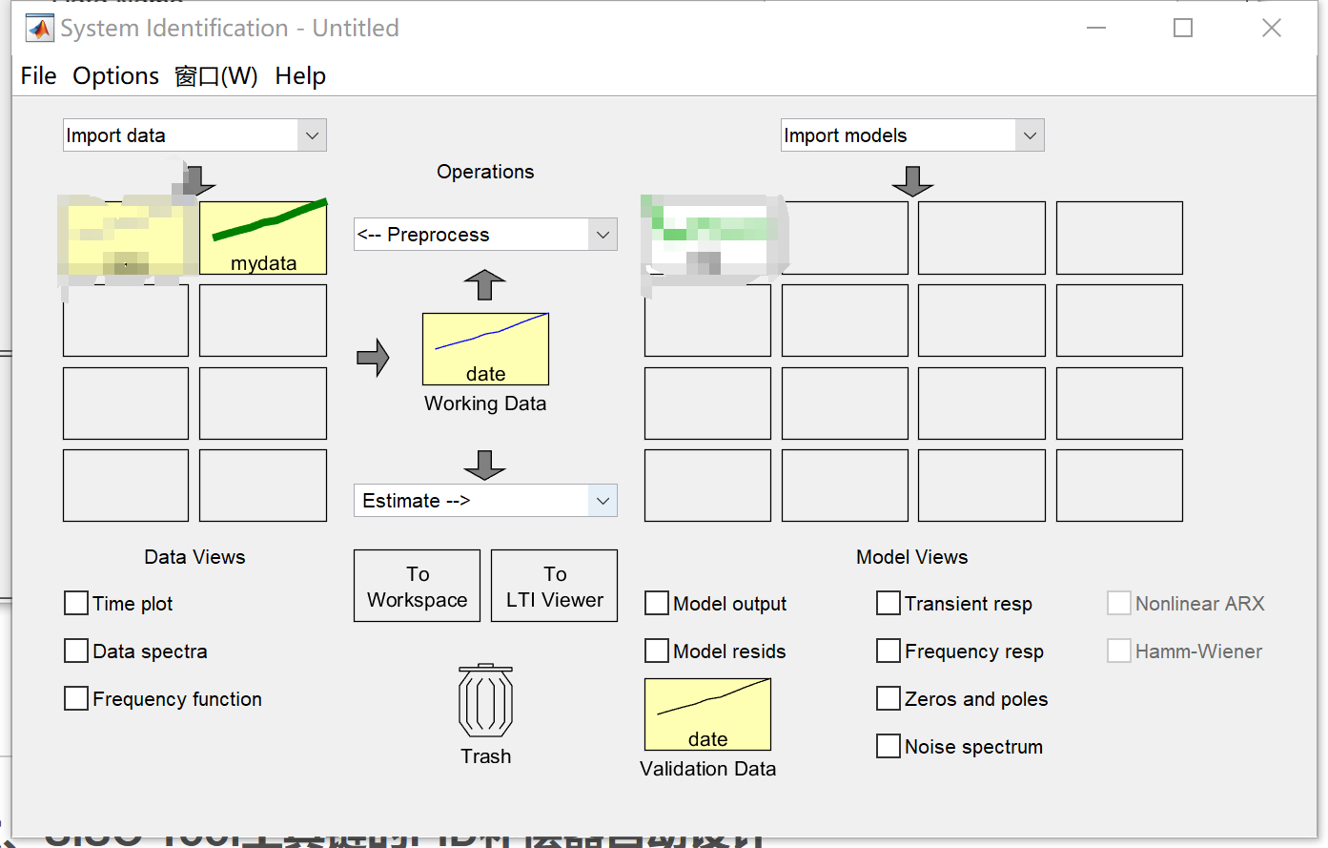1328x848 pixels.
Task: Click the pixelated first model board slot
Action: point(707,238)
